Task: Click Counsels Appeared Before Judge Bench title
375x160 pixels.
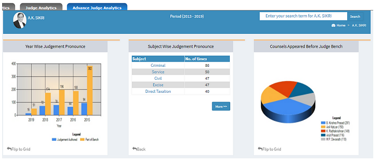Action: pos(306,47)
